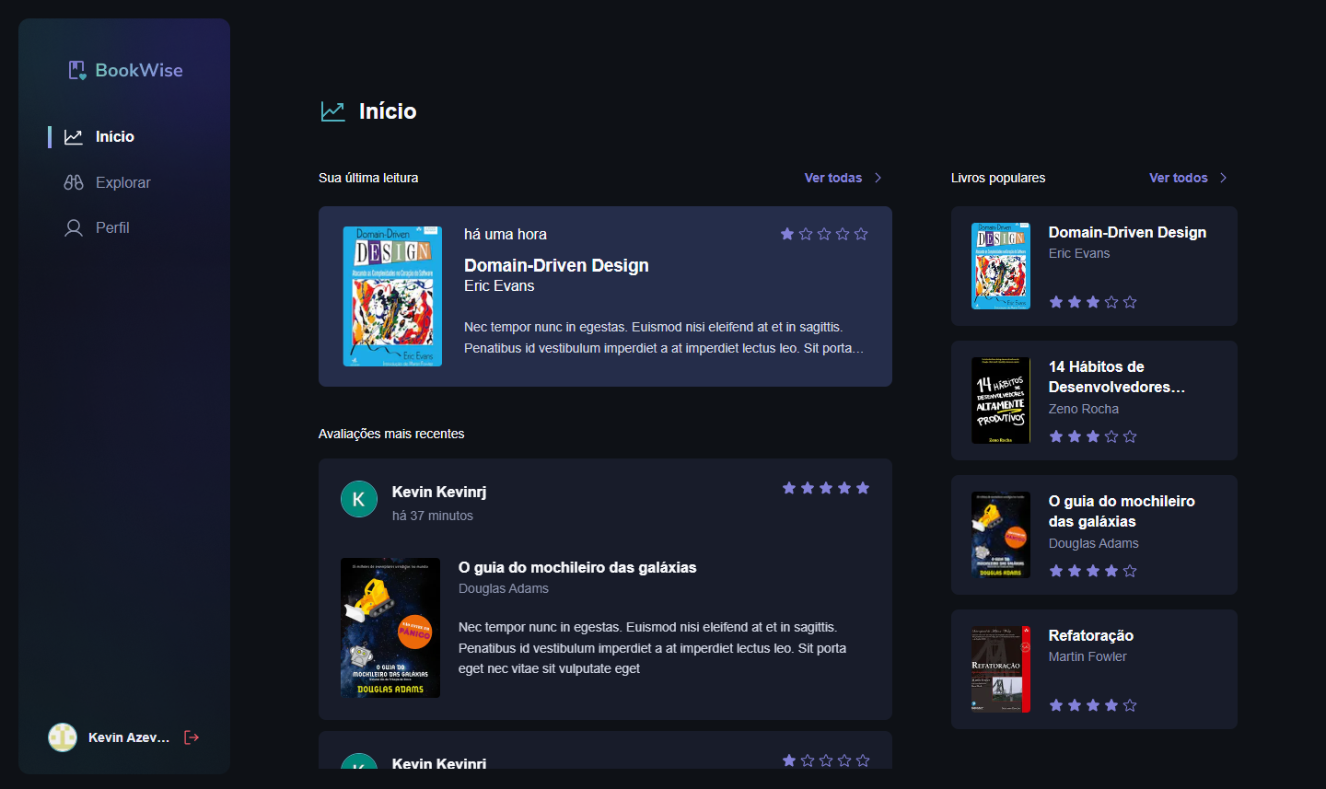Toggle the second star on the bottom review rating

(806, 760)
